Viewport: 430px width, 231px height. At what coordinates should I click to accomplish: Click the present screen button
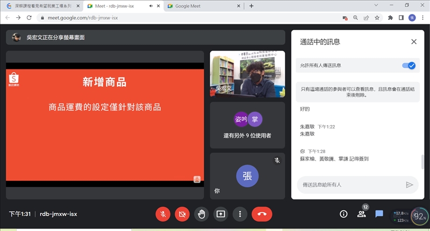220,214
